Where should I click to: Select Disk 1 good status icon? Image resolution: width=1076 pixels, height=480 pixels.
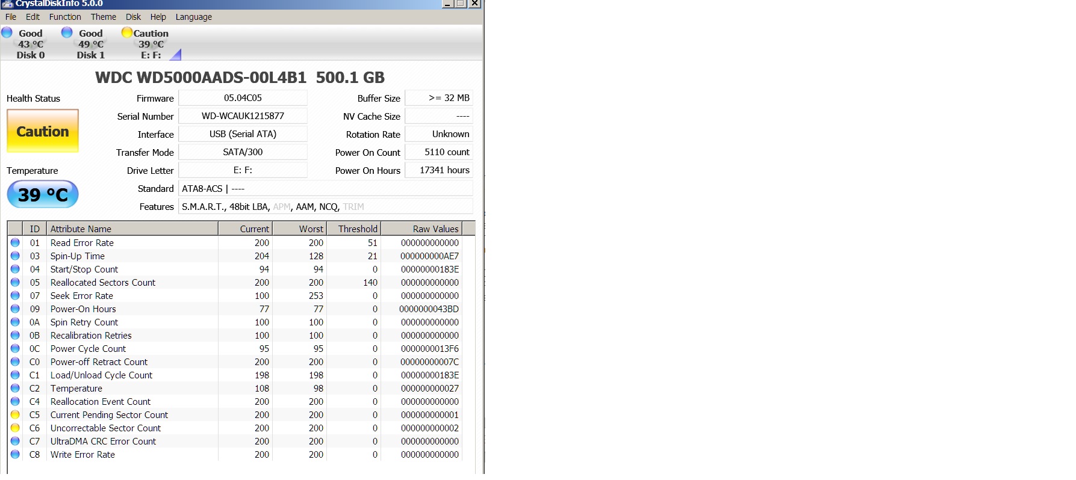point(67,32)
